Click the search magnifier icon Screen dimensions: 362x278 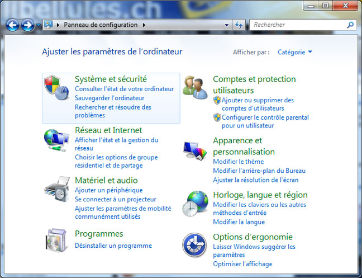[x=350, y=25]
